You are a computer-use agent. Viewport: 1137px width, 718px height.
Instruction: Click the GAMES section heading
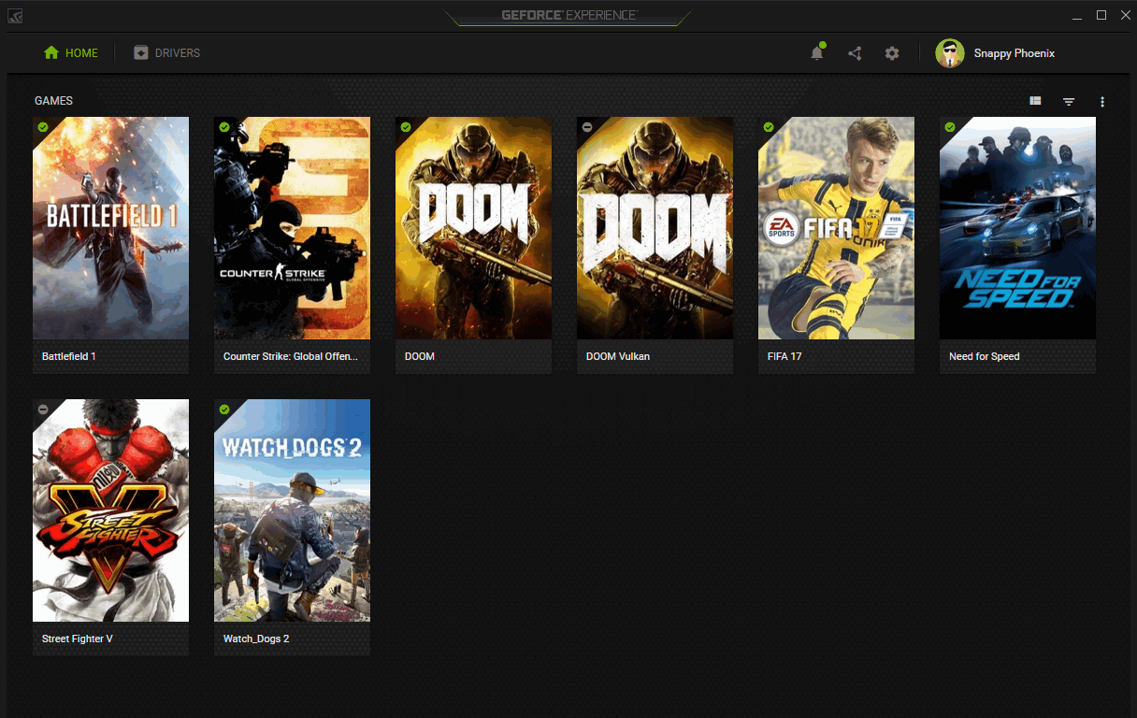coord(53,101)
